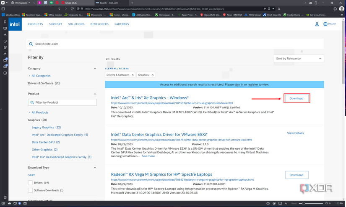The height and width of the screenshot is (207, 346).
Task: Remove the Graphics filter chip
Action: point(153,75)
